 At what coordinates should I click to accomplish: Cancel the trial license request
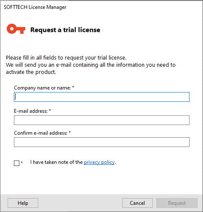137,203
